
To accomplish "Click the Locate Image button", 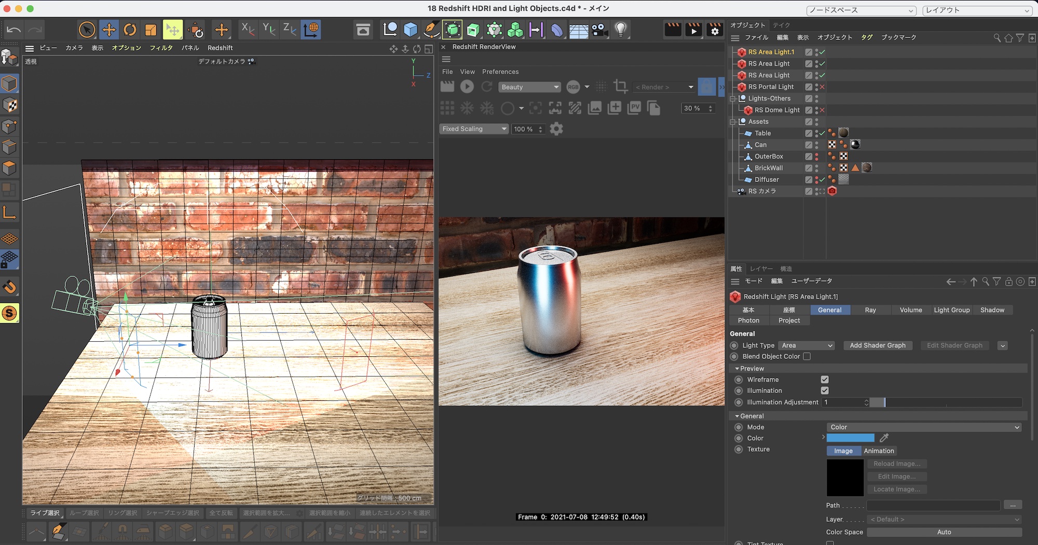I will [x=897, y=489].
